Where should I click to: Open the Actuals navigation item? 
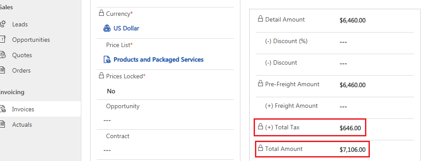pyautogui.click(x=22, y=124)
